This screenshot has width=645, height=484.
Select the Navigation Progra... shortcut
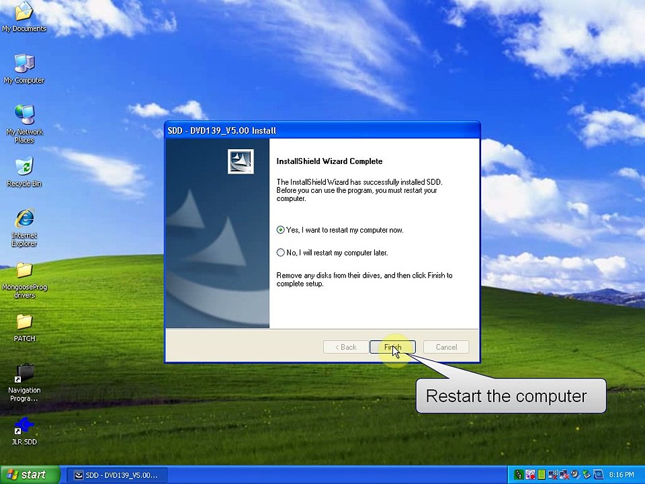pyautogui.click(x=24, y=382)
